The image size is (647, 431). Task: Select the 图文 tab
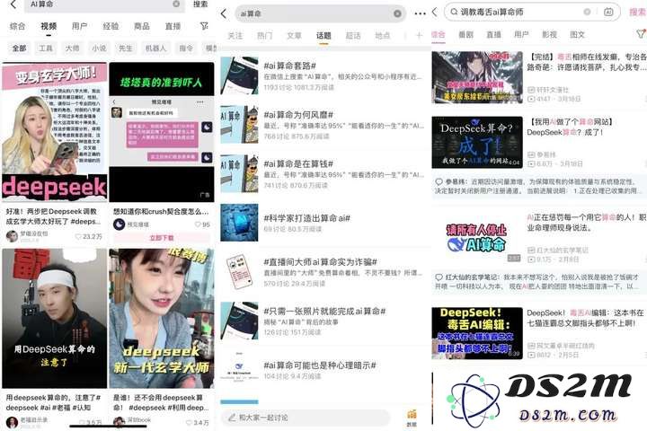[577, 35]
